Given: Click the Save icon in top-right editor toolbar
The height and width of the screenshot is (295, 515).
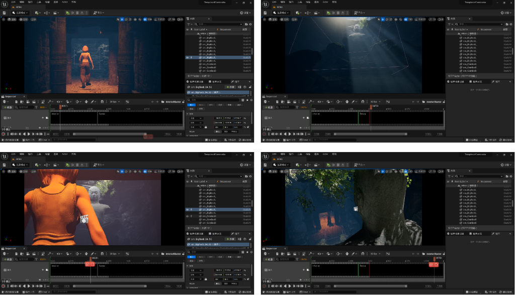Looking at the screenshot, I should click(266, 13).
